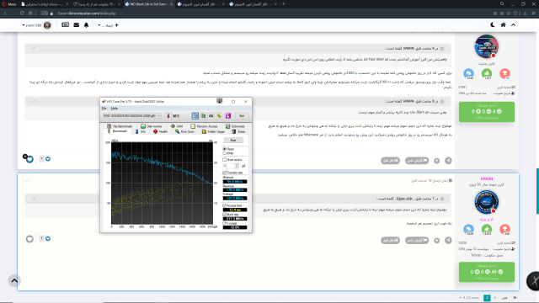Image resolution: width=539 pixels, height=303 pixels.
Task: Click the upper poster's green thumbs-up badge
Action: click(487, 73)
